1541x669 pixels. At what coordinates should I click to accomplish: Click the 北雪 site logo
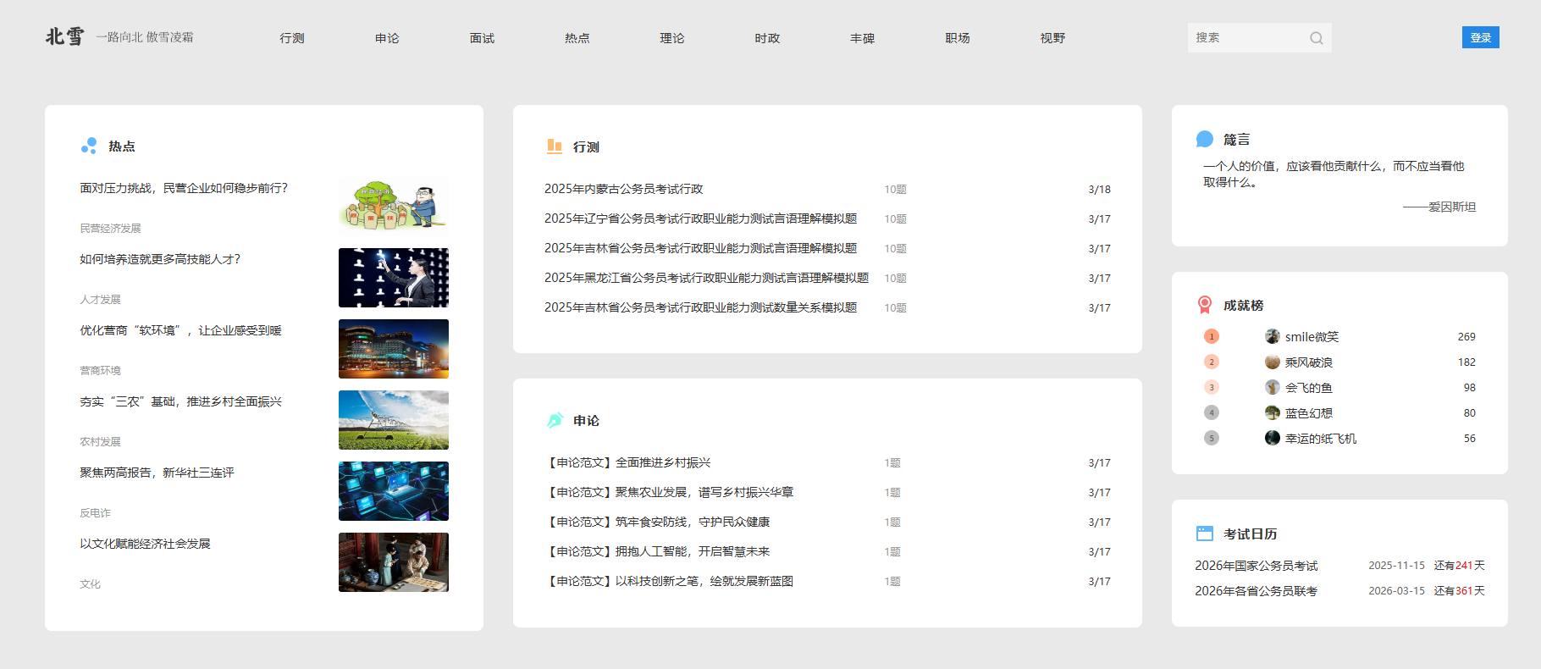click(x=65, y=36)
